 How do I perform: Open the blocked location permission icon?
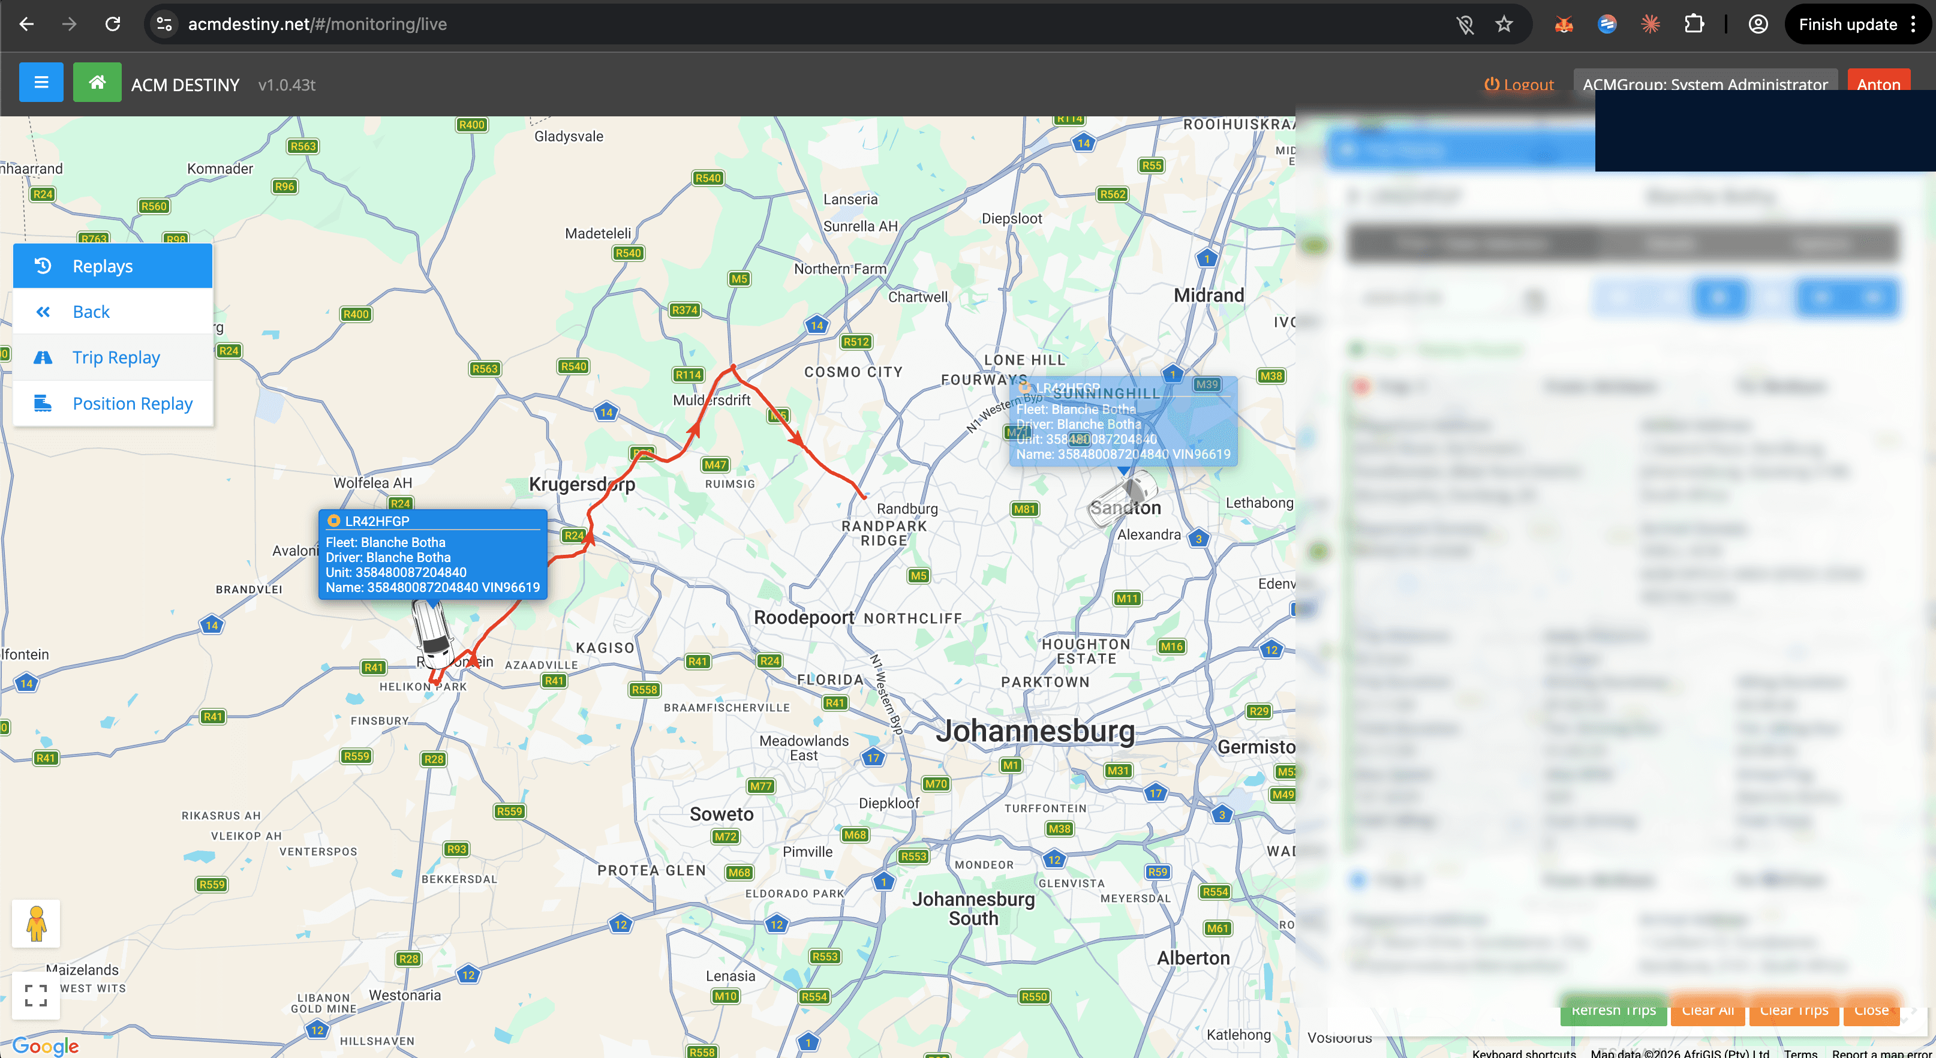tap(1465, 25)
